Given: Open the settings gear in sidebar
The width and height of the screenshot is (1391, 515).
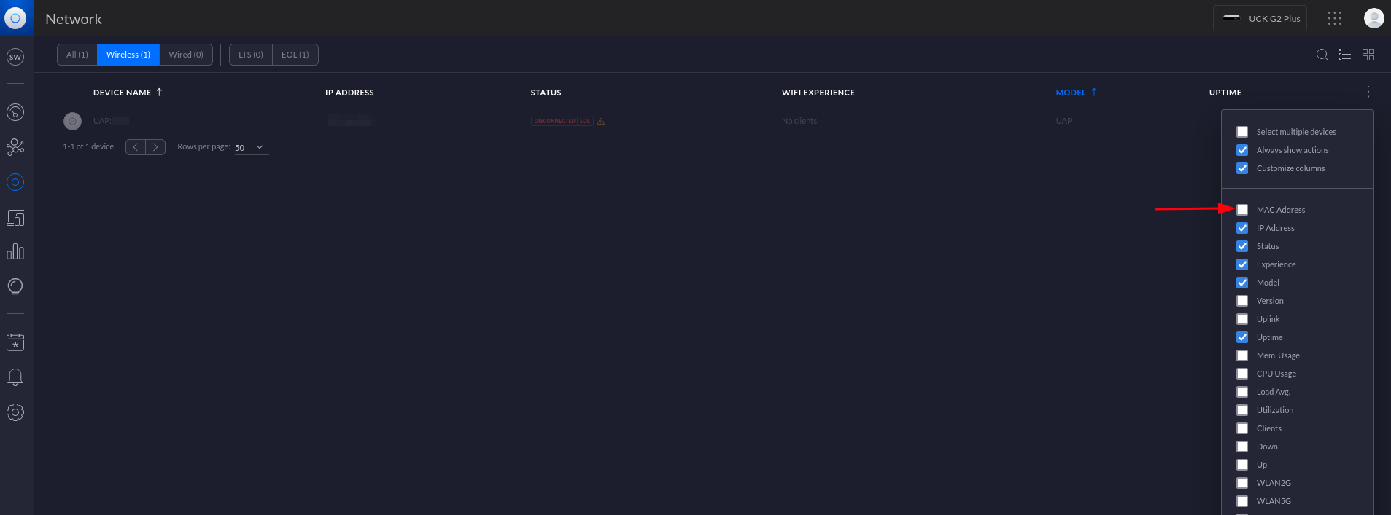Looking at the screenshot, I should [15, 412].
